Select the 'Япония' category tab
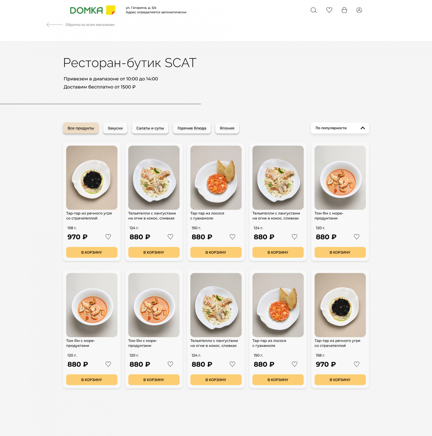 (227, 128)
